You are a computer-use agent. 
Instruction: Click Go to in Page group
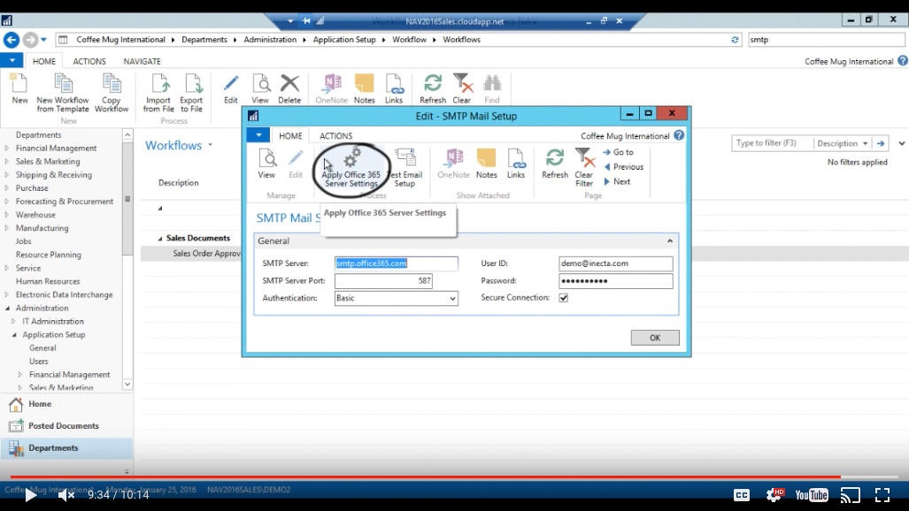[x=618, y=152]
